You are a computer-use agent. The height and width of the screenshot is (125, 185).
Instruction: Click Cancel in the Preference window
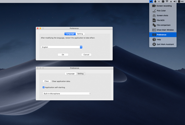pyautogui.click(x=86, y=55)
